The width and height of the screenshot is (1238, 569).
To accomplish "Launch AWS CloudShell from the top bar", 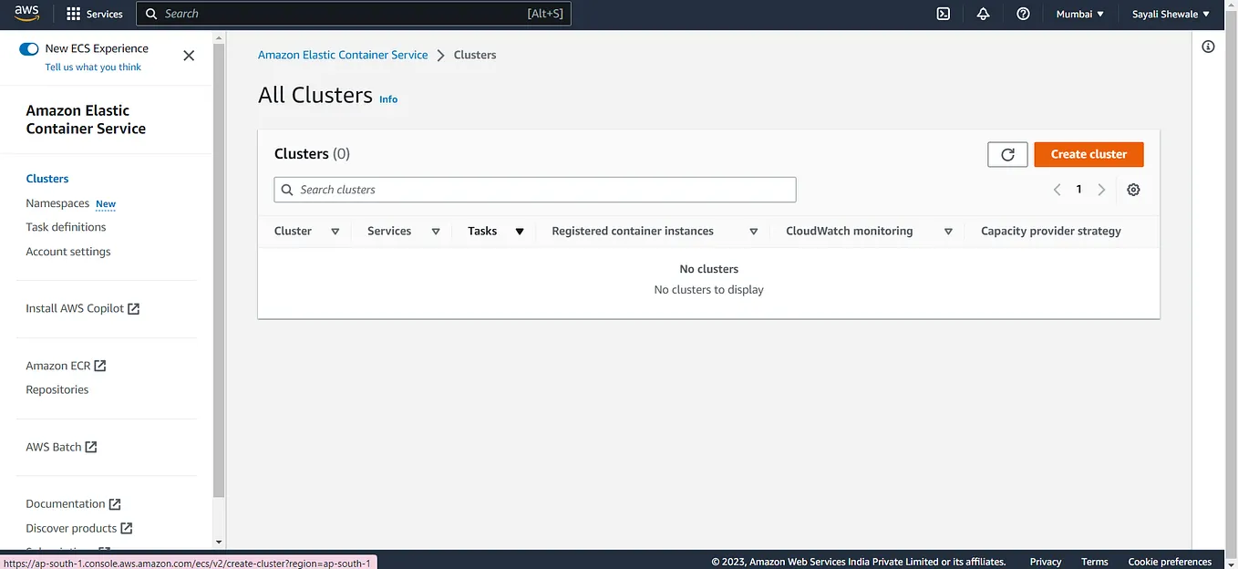I will pos(944,14).
